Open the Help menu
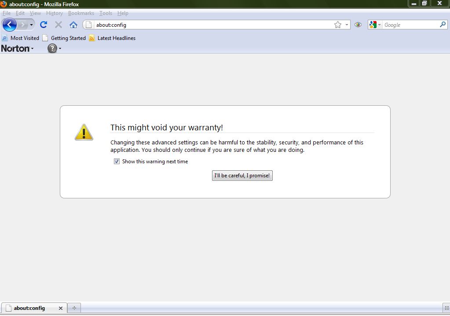 click(x=123, y=13)
